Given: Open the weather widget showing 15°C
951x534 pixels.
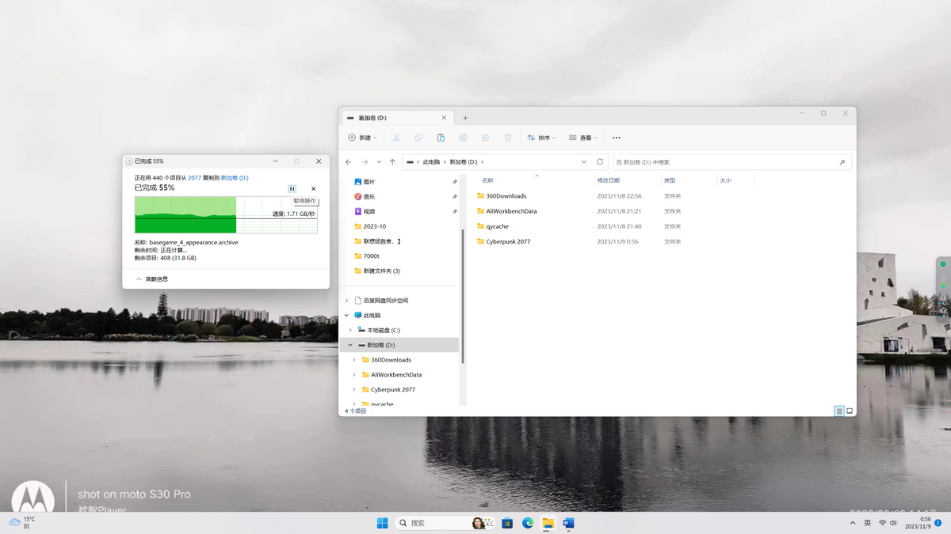Looking at the screenshot, I should pos(22,522).
